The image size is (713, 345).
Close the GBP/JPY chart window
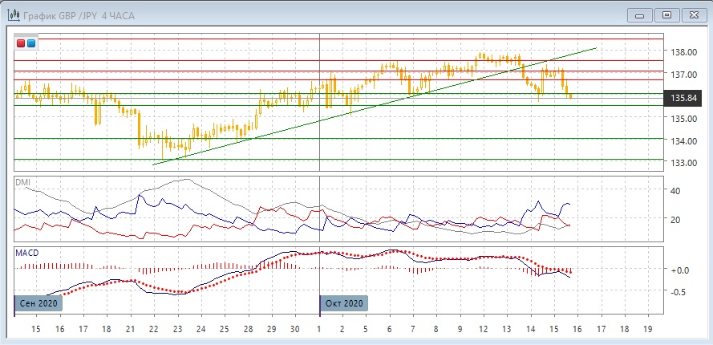point(694,15)
